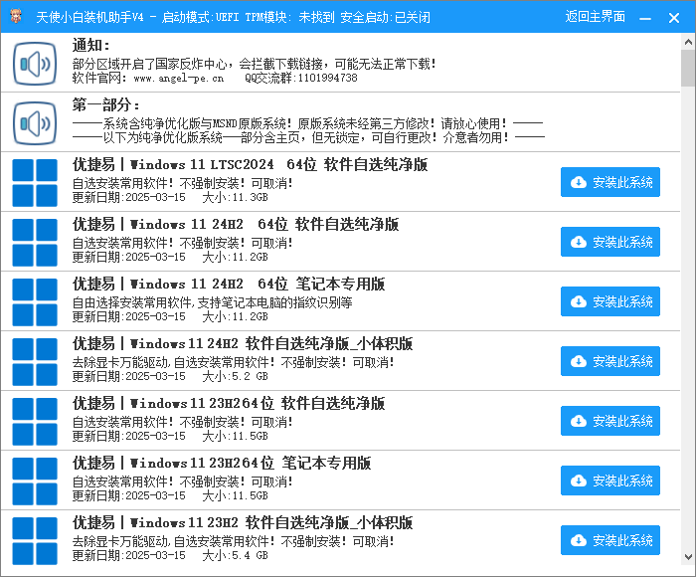Minimize the 天使小白装机助手 window
Image resolution: width=696 pixels, height=577 pixels.
click(645, 18)
